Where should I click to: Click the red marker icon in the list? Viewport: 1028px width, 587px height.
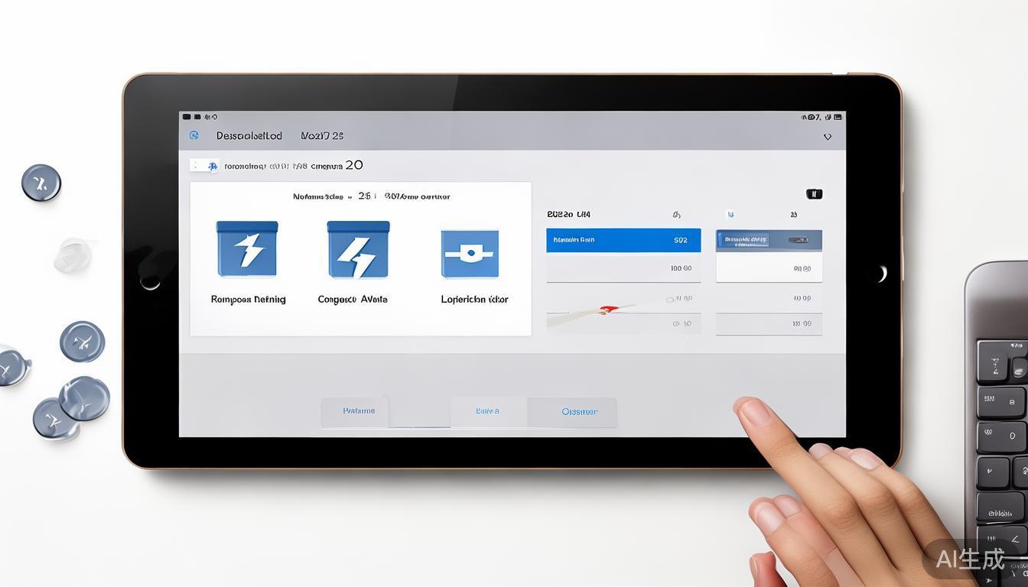pos(608,309)
